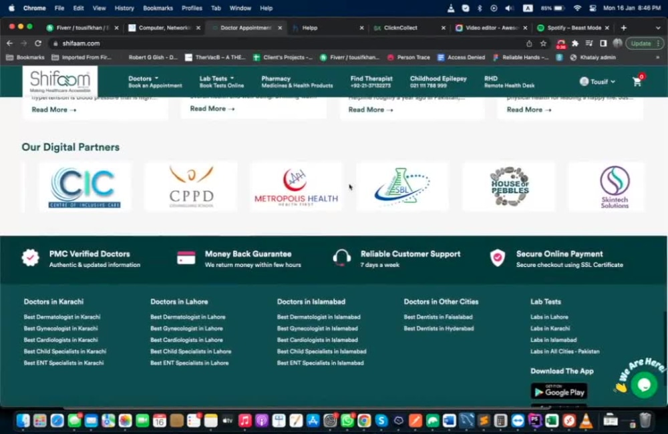Switch to the ClicknCollect tab
Viewport: 668px width, 434px height.
pos(408,27)
